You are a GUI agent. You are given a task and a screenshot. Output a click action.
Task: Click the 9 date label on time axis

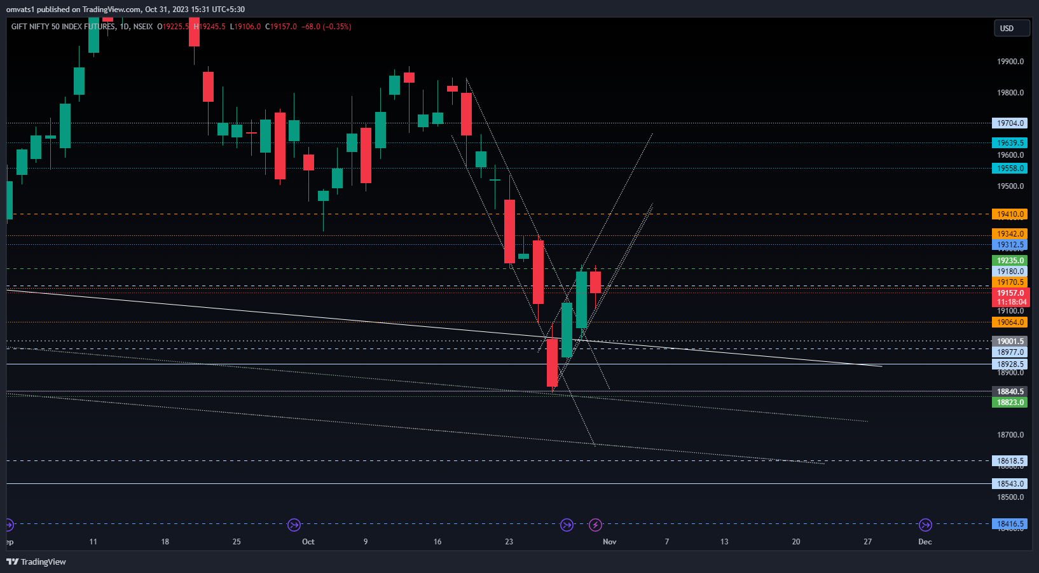point(366,542)
